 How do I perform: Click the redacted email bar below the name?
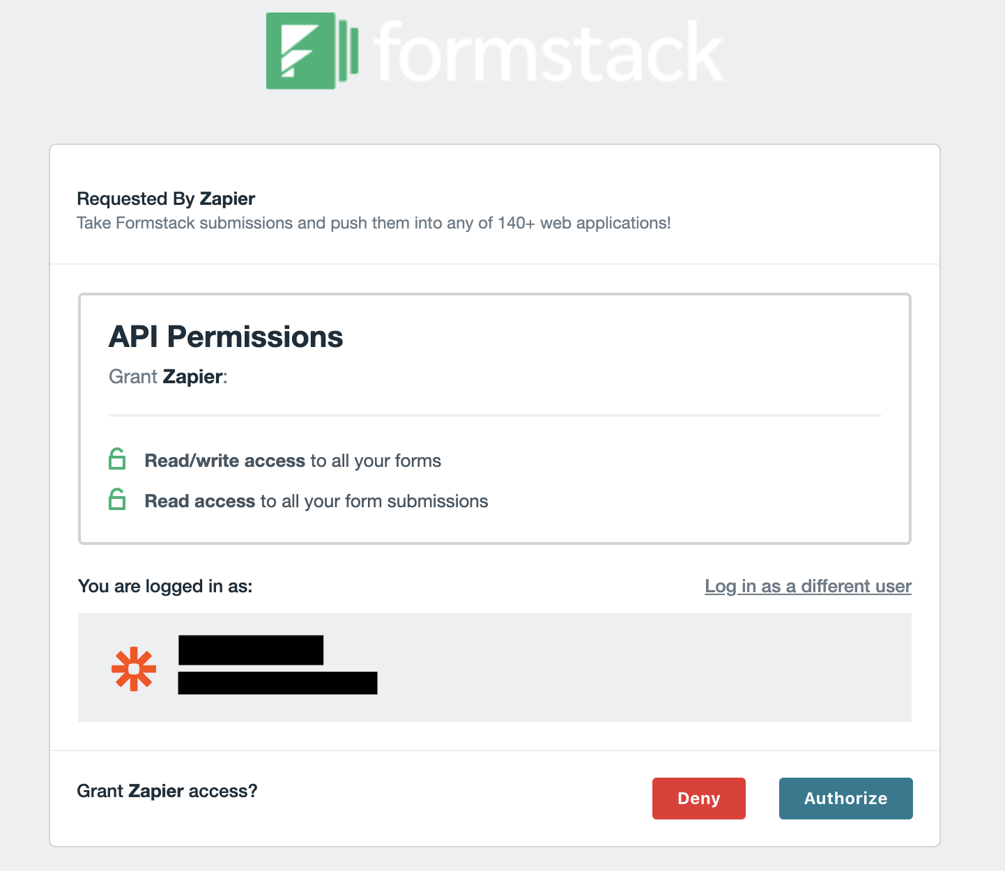[x=277, y=683]
